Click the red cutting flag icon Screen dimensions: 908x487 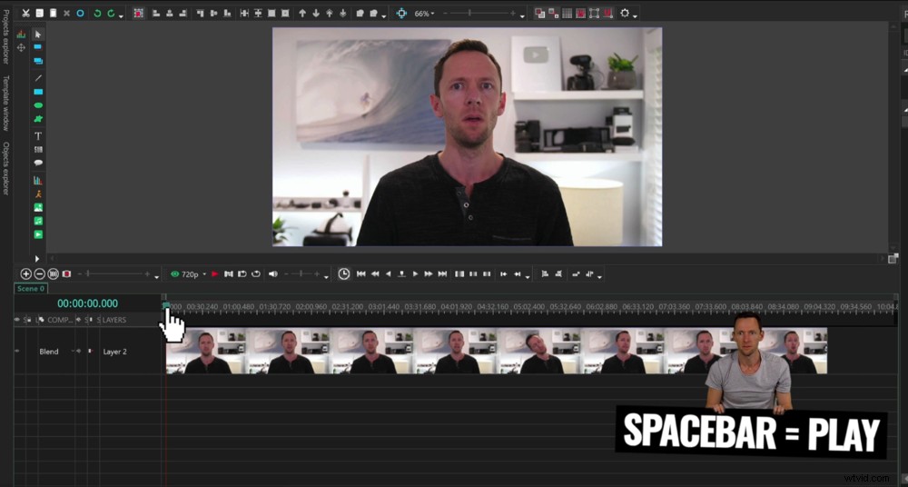pyautogui.click(x=215, y=273)
